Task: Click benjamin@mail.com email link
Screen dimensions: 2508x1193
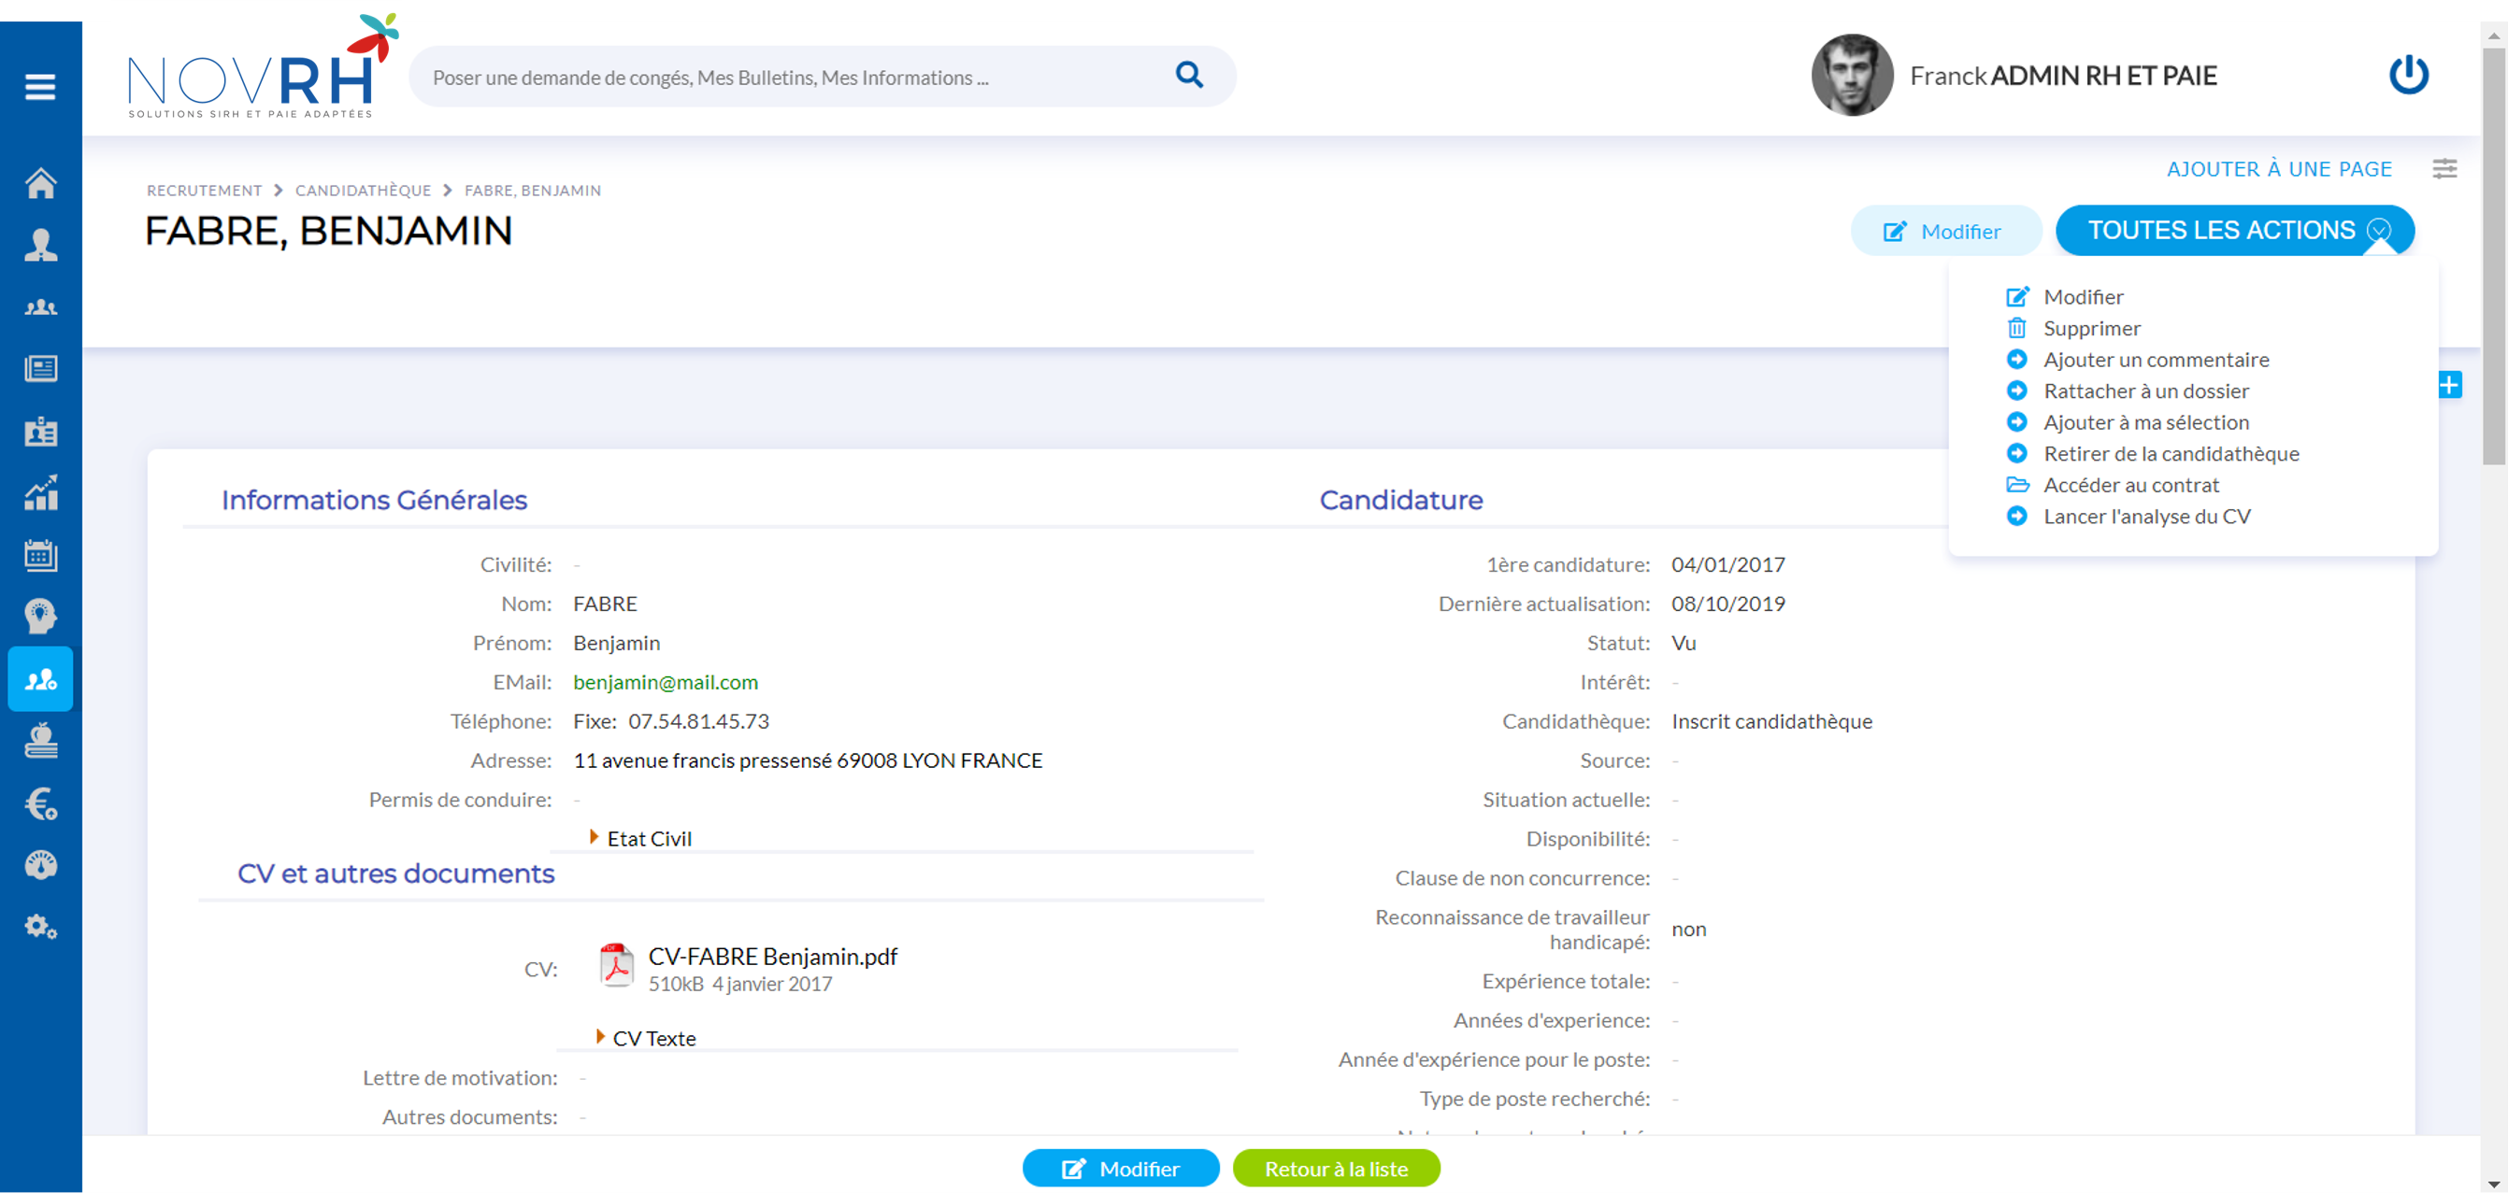Action: (x=666, y=681)
